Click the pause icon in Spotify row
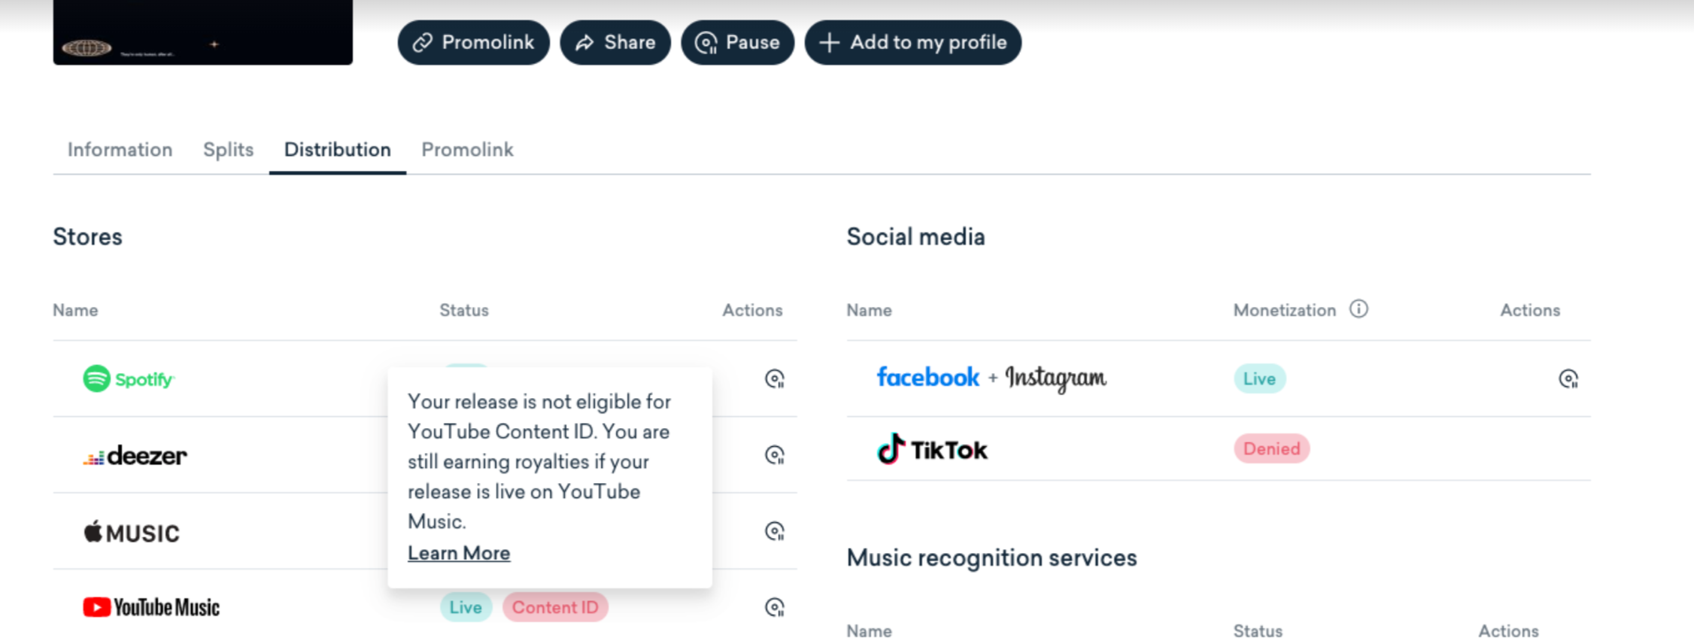Screen dimensions: 1694x644 point(774,378)
